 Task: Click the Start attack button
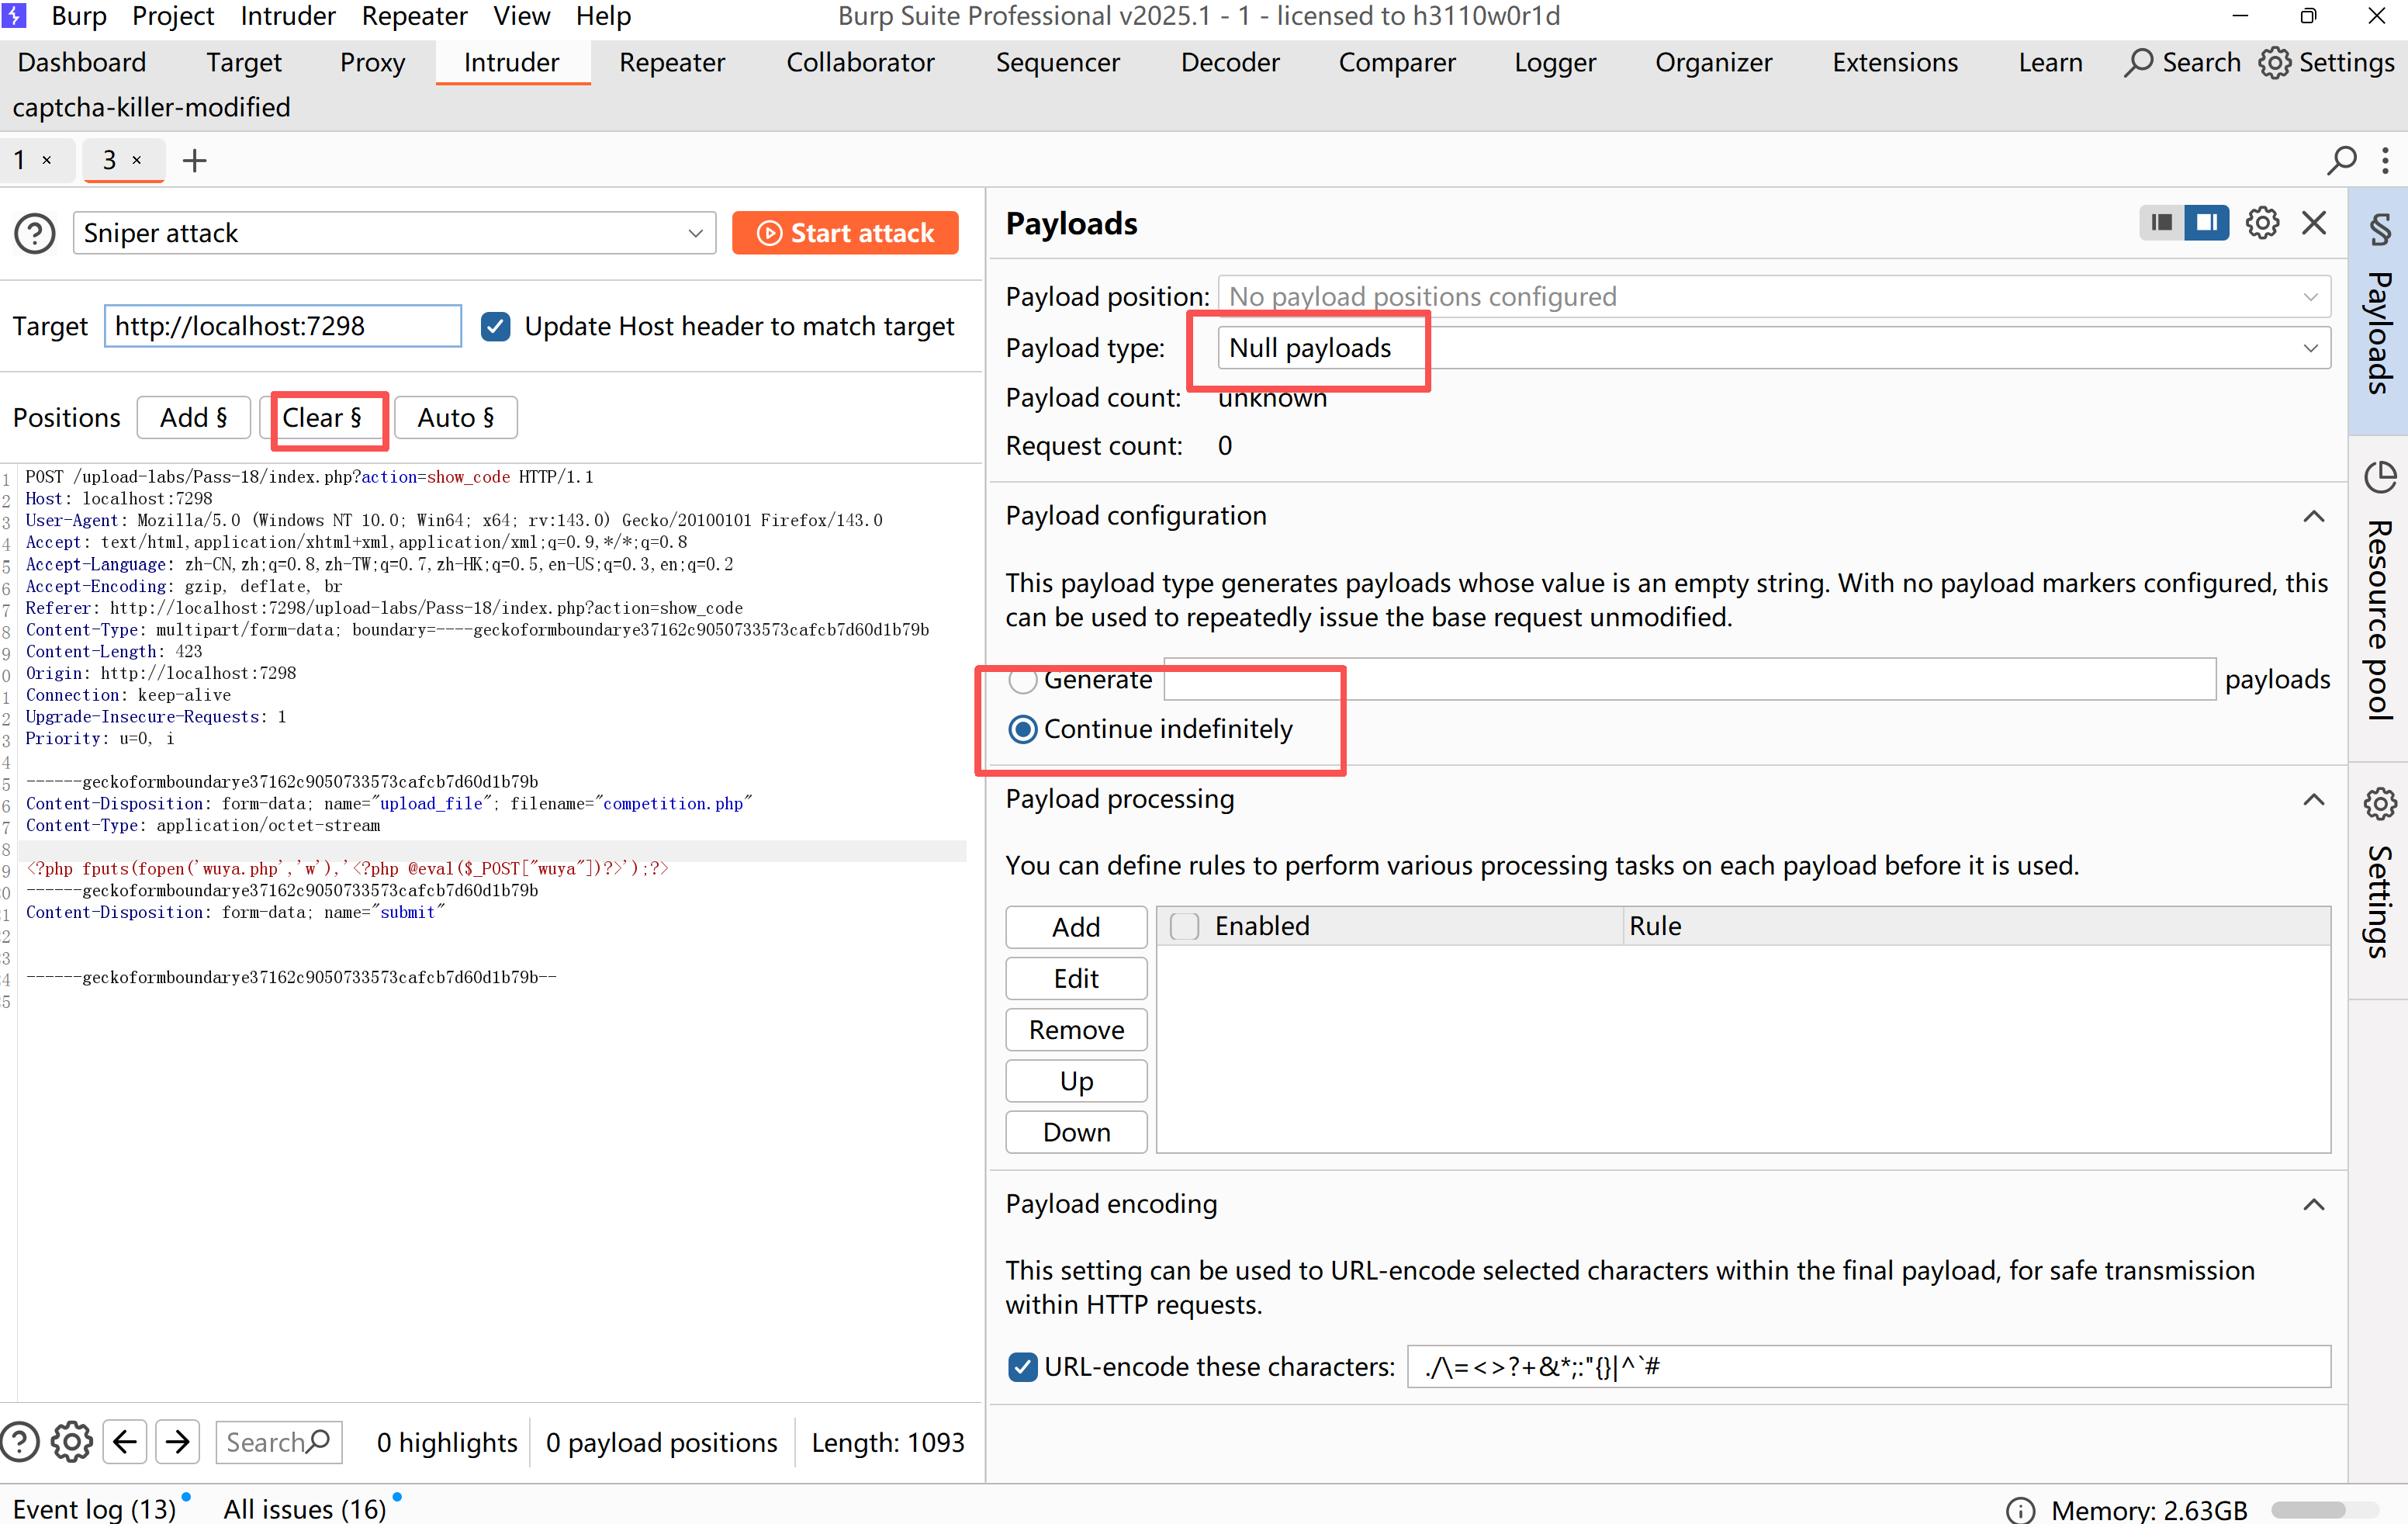coord(845,233)
